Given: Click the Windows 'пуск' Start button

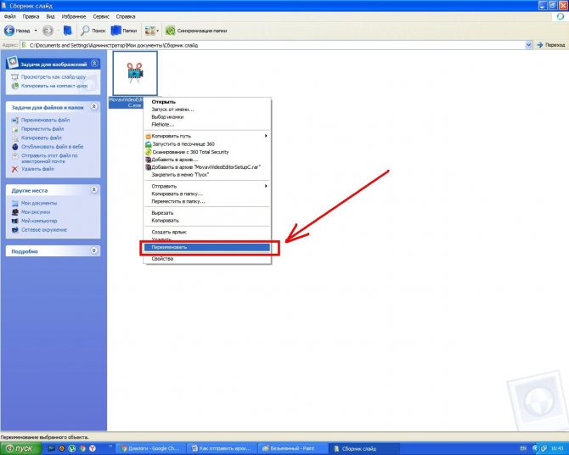Looking at the screenshot, I should click(x=20, y=447).
